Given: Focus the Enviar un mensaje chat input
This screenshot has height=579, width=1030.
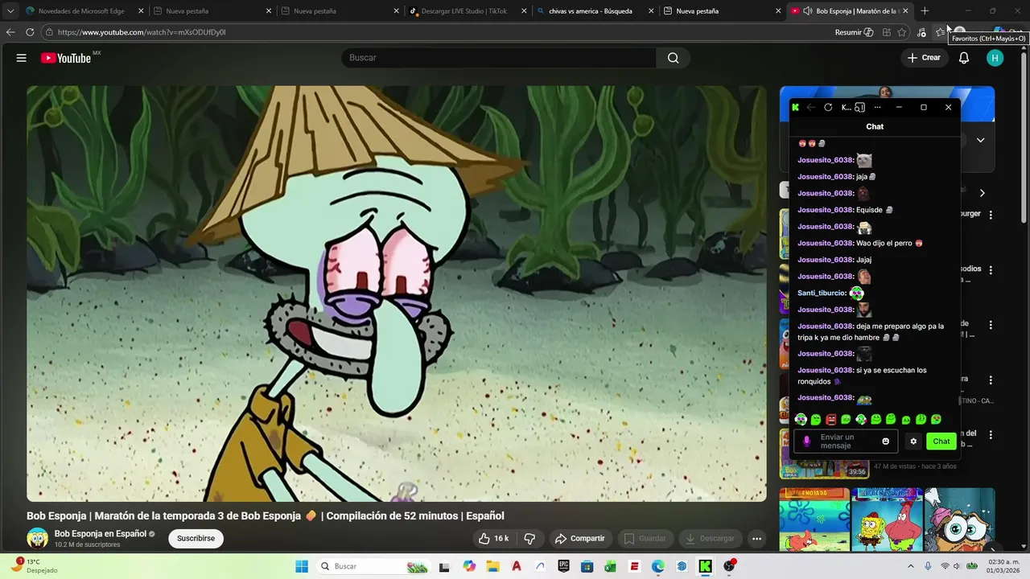Looking at the screenshot, I should [x=846, y=441].
